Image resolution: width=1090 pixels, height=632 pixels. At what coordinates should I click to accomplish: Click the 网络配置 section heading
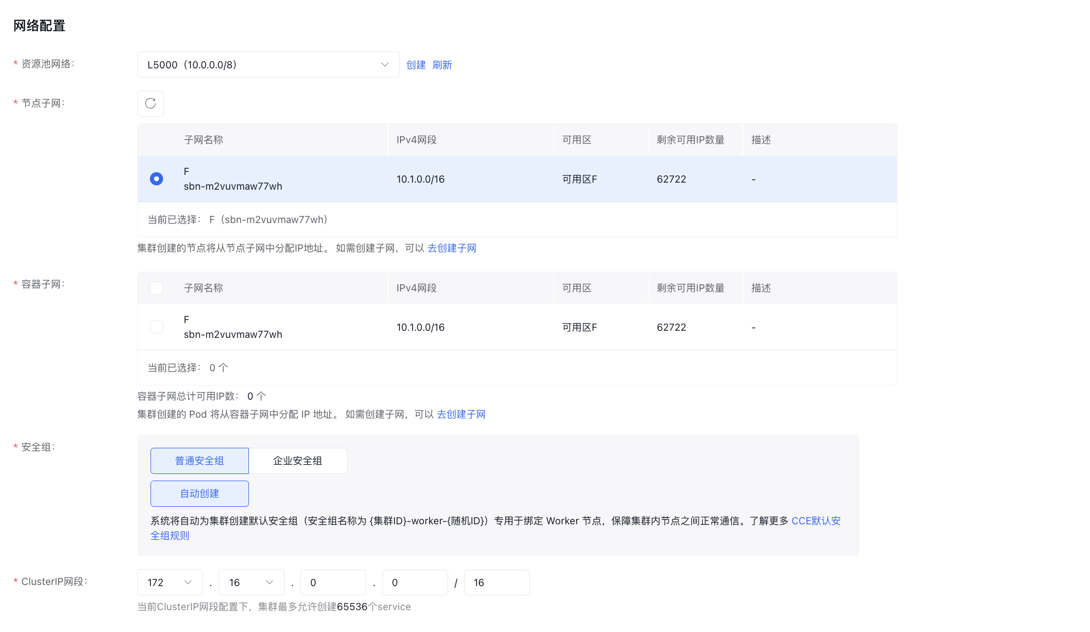[x=39, y=26]
